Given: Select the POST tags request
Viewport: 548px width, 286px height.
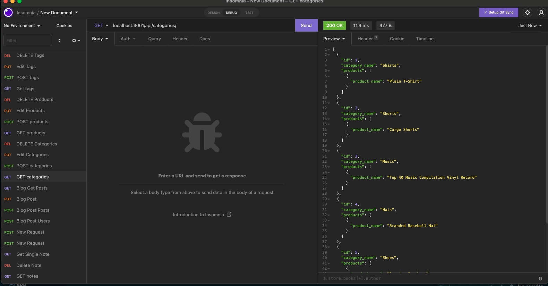Looking at the screenshot, I should 43,78.
